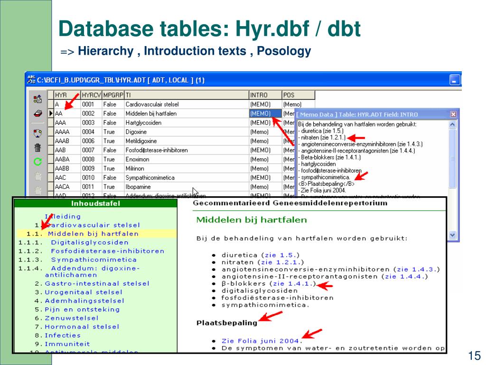Image resolution: width=486 pixels, height=365 pixels.
Task: Click the red stacked-cards toolbar icon
Action: [37, 113]
